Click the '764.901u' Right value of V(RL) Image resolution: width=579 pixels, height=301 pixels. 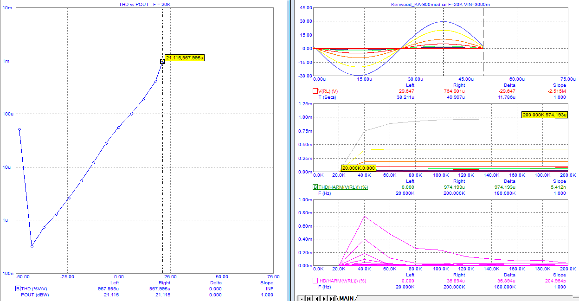coord(454,91)
